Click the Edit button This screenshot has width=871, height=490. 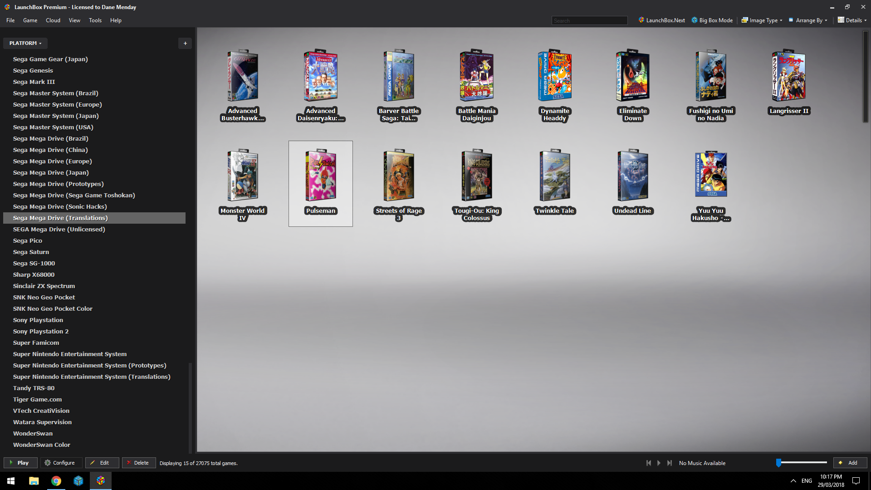[102, 463]
